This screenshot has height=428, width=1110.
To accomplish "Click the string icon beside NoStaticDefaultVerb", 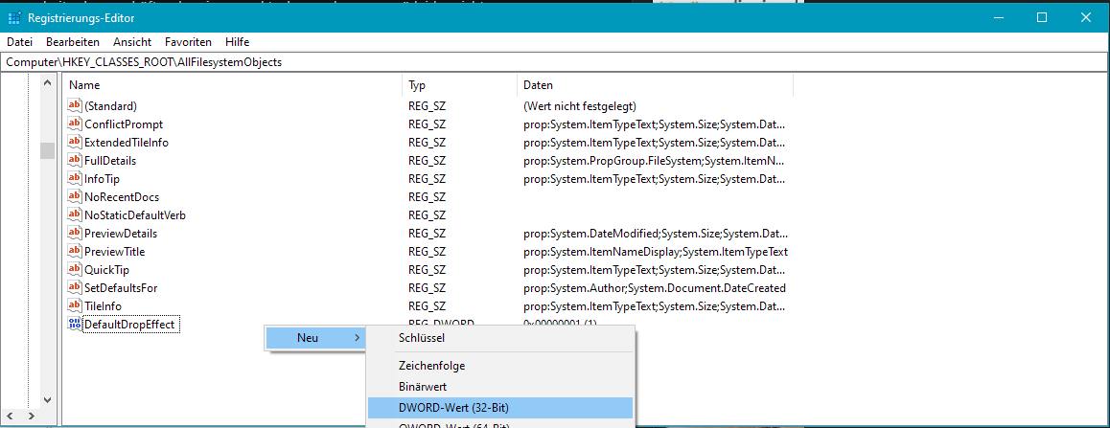I will click(x=75, y=215).
